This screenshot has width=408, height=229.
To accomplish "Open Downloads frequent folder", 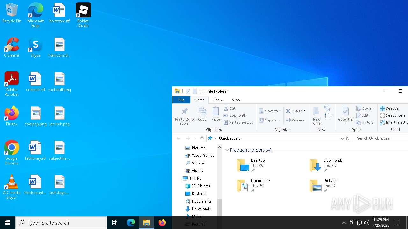I will pyautogui.click(x=326, y=165).
